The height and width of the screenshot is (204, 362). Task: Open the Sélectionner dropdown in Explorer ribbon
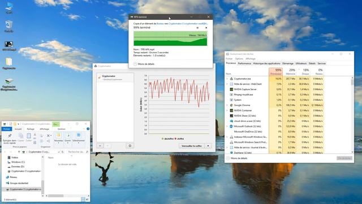[x=79, y=138]
